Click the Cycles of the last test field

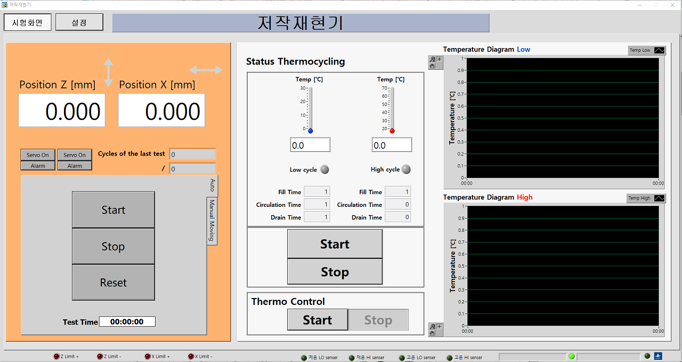coord(192,154)
